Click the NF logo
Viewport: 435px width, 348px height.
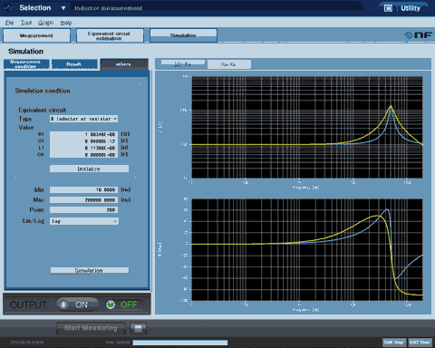[419, 35]
